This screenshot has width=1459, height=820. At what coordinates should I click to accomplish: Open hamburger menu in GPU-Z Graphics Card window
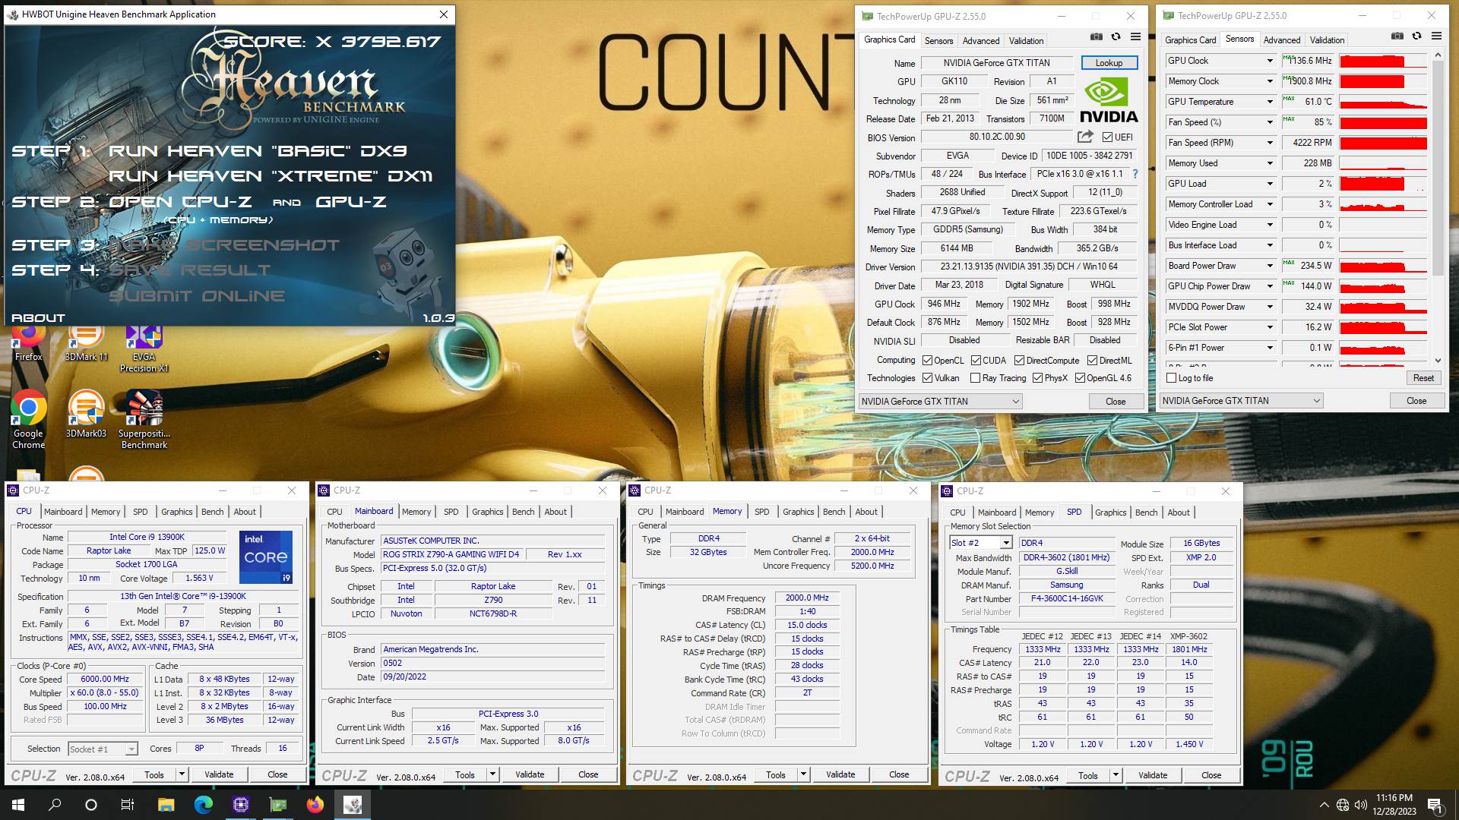pos(1135,36)
